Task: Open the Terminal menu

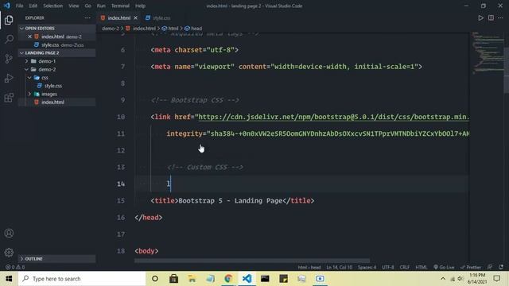Action: [120, 6]
